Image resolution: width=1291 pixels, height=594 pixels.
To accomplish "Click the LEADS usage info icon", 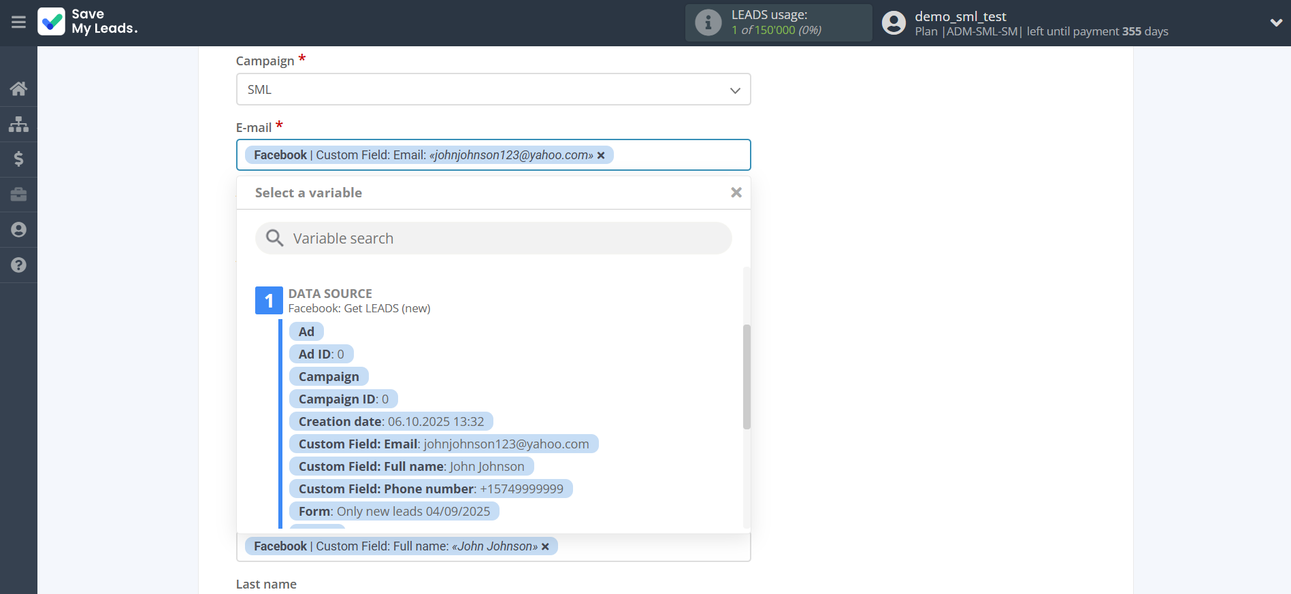I will click(x=708, y=22).
